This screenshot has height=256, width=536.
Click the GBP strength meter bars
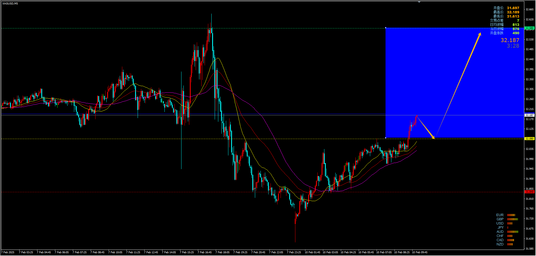coord(513,219)
